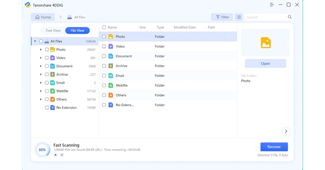The image size is (325, 170).
Task: Pause the fast scanning process
Action: click(62, 155)
